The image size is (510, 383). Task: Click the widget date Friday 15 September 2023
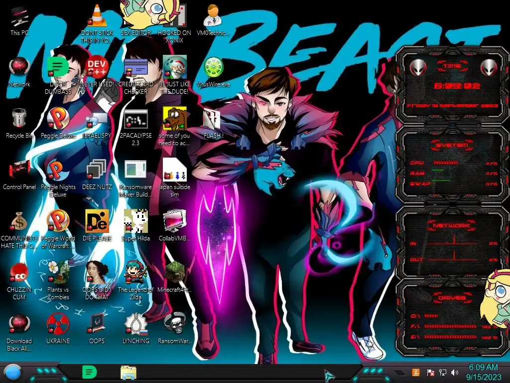[452, 106]
